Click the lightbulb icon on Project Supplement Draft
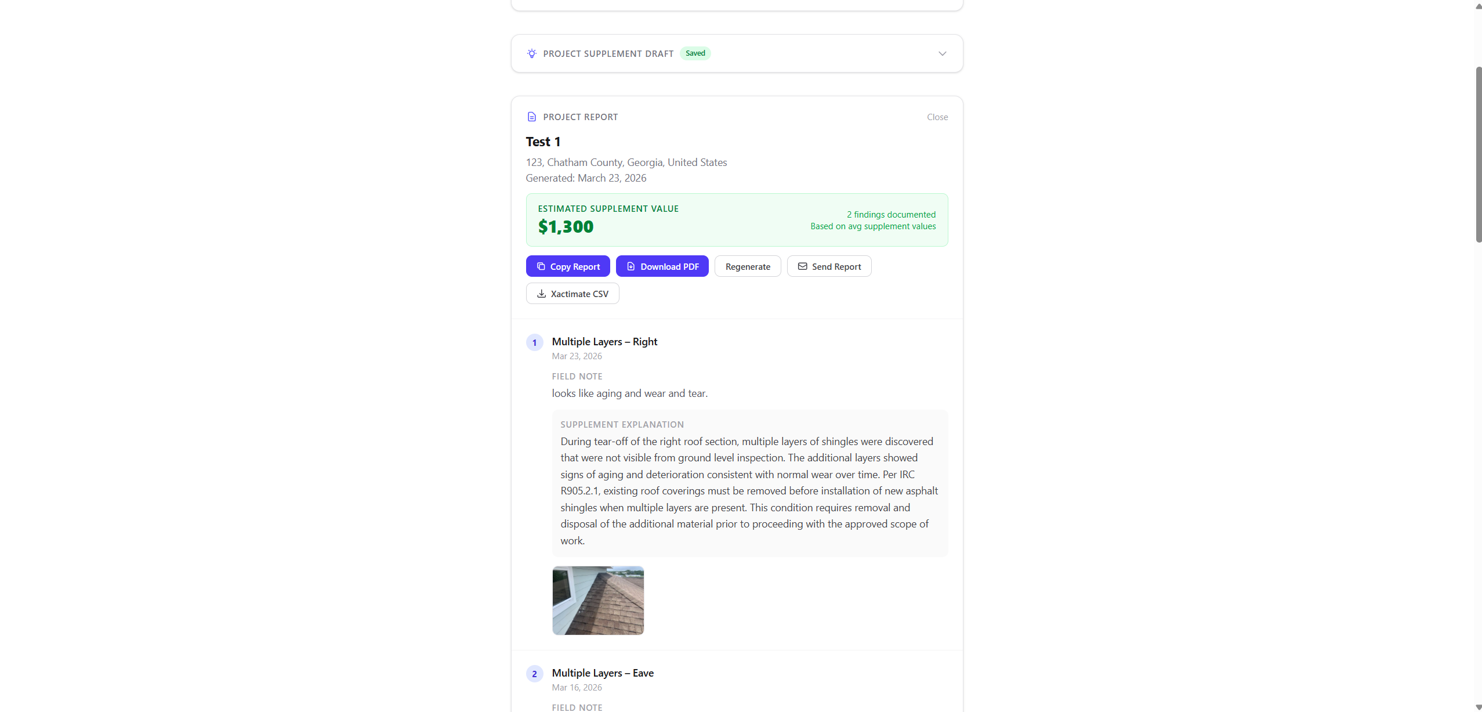This screenshot has width=1482, height=712. click(531, 53)
